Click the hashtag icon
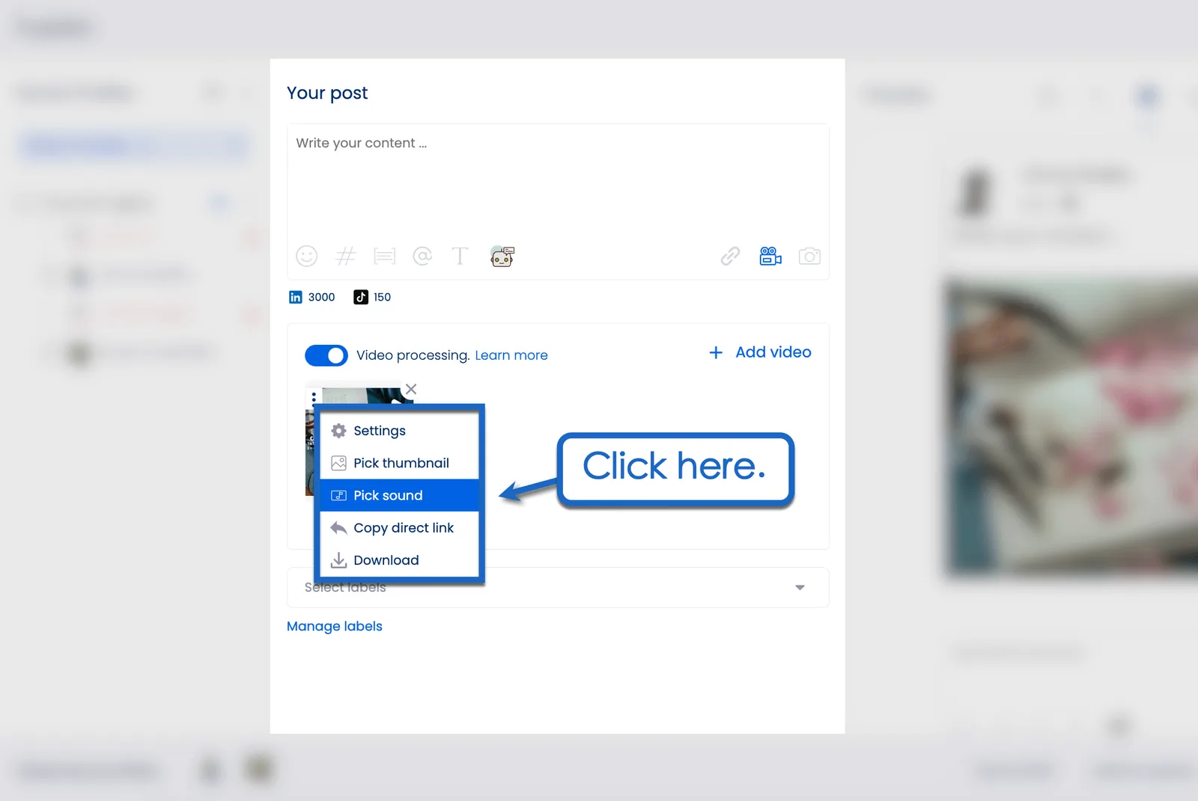 345,257
